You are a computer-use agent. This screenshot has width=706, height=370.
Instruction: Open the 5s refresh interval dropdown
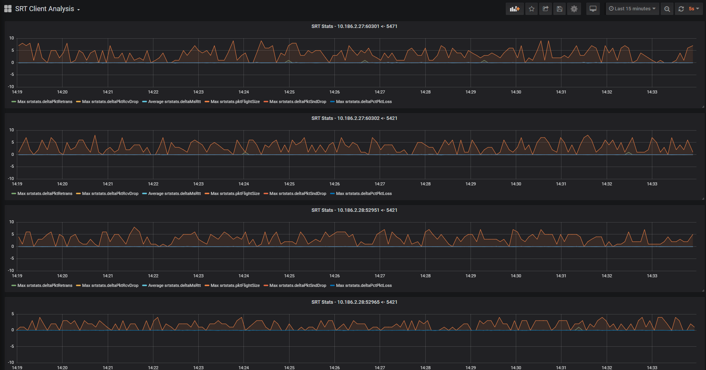[694, 9]
